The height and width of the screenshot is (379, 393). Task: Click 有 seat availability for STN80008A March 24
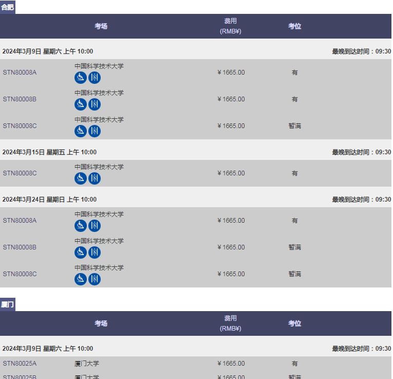click(x=294, y=221)
